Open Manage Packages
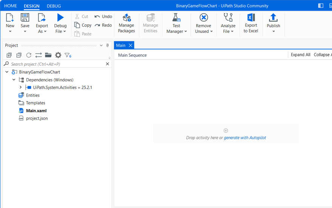 coord(126,23)
